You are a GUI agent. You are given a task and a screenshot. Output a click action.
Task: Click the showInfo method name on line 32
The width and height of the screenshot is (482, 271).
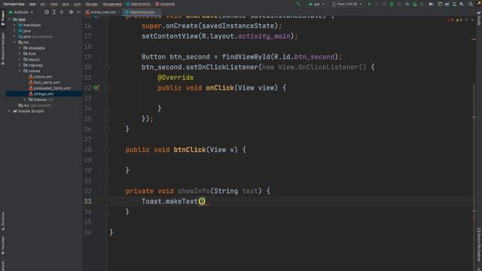(x=194, y=191)
